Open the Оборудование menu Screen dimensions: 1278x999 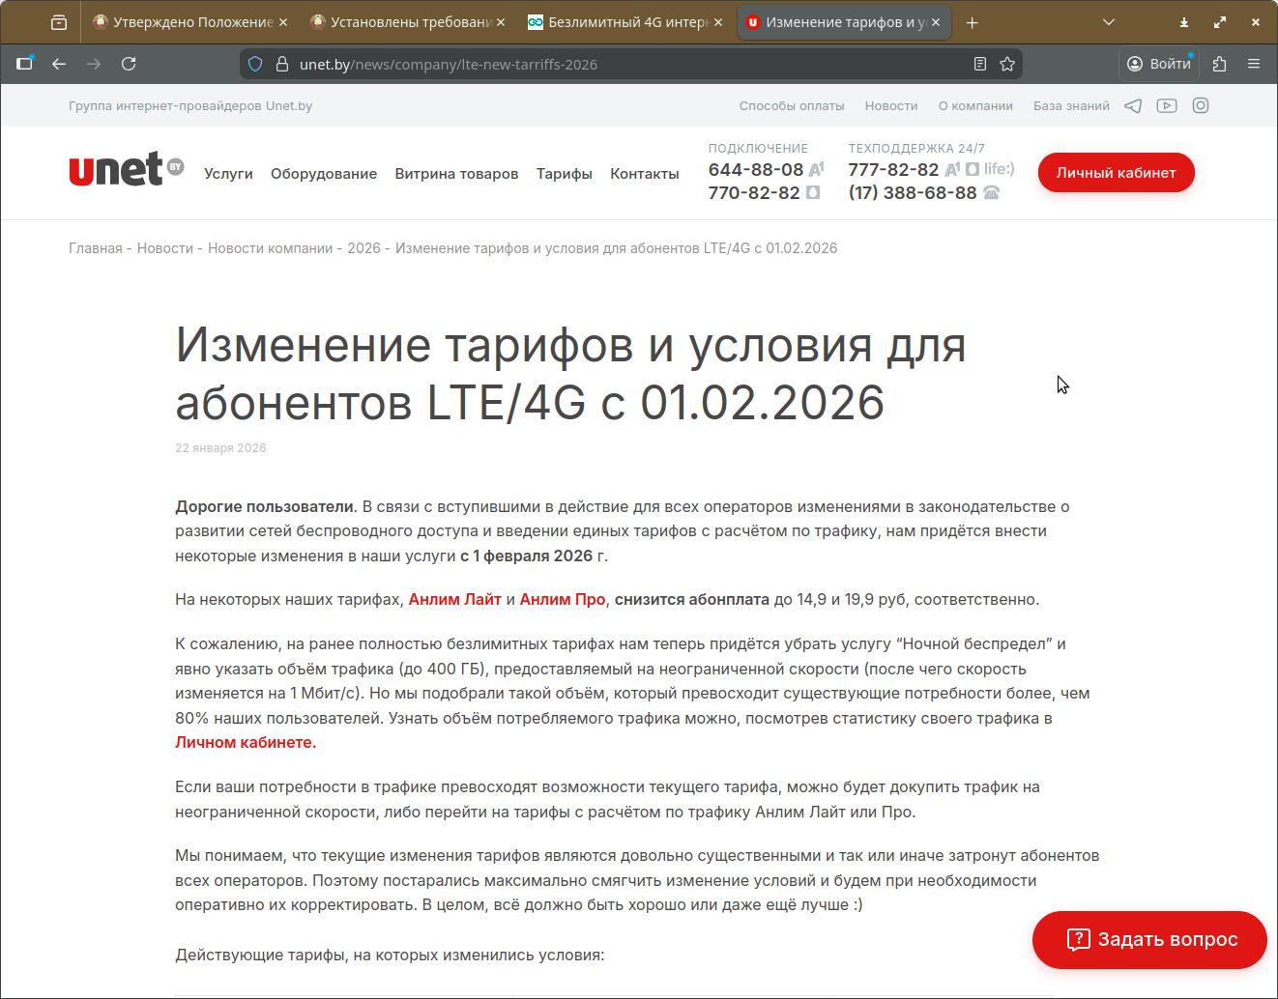pos(324,174)
